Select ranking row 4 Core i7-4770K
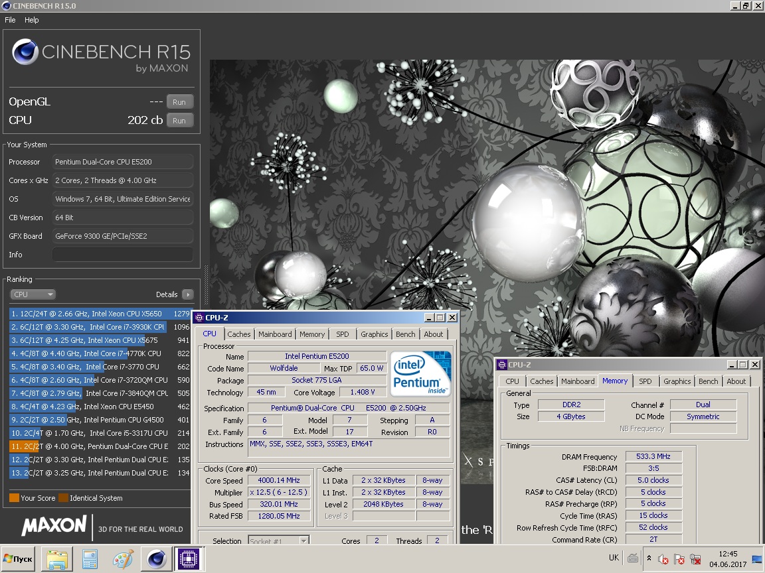Screen dimensions: 765x573 pyautogui.click(x=100, y=353)
